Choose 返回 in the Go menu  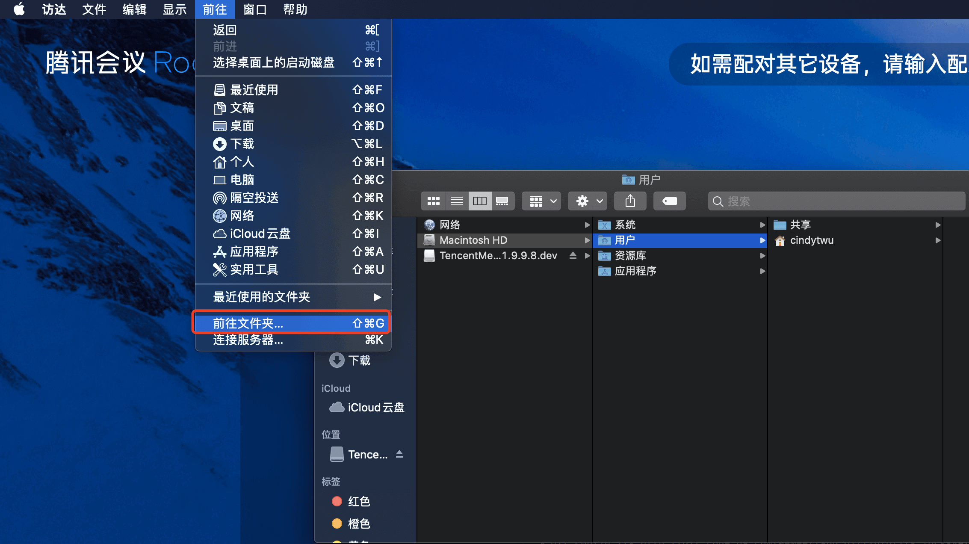point(293,30)
